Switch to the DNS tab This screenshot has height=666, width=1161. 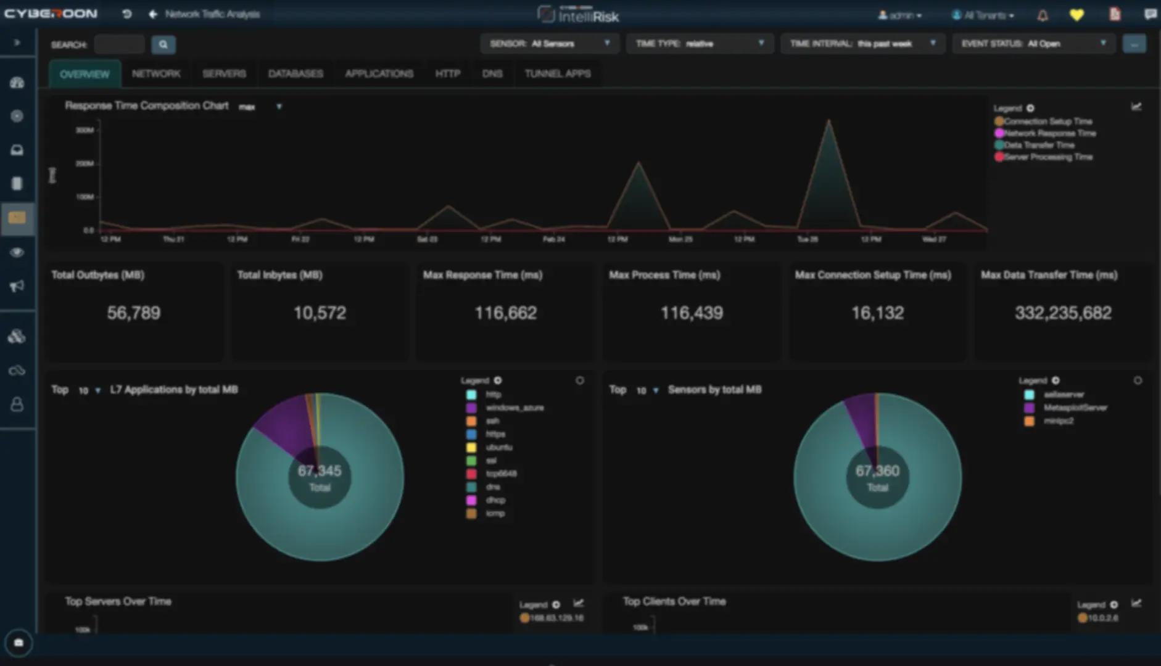point(492,73)
